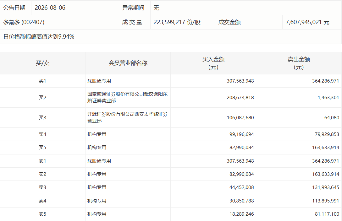Select 163,633,914 in the 买5 row
Screen dimensions: 342x221
325,148
